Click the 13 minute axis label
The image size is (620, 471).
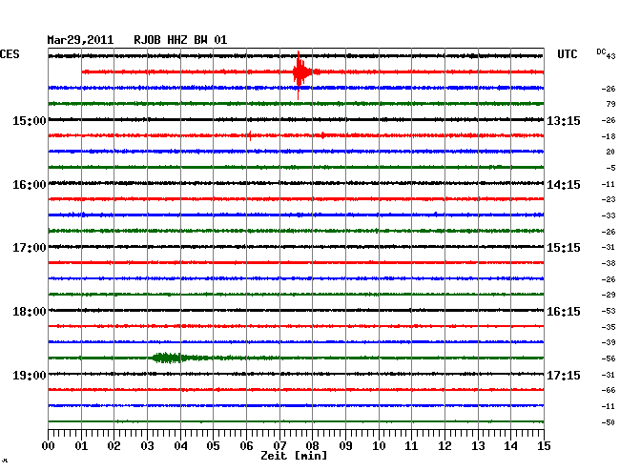[478, 446]
